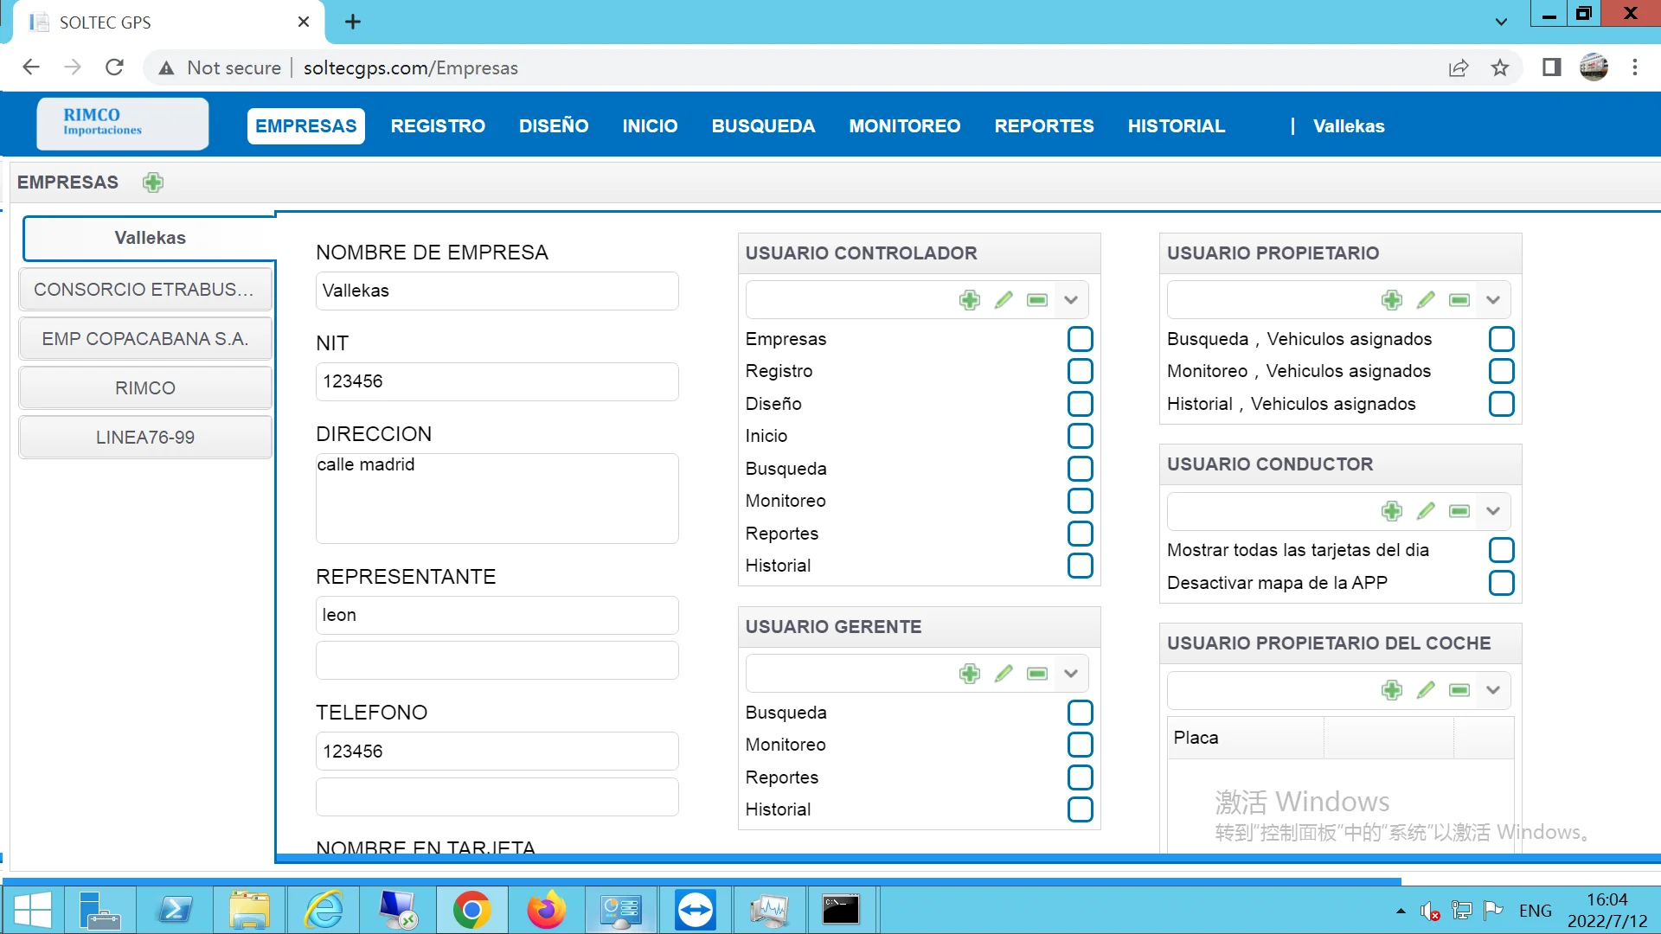
Task: Enable Empresas checkbox for Usuario Controlador
Action: point(1080,339)
